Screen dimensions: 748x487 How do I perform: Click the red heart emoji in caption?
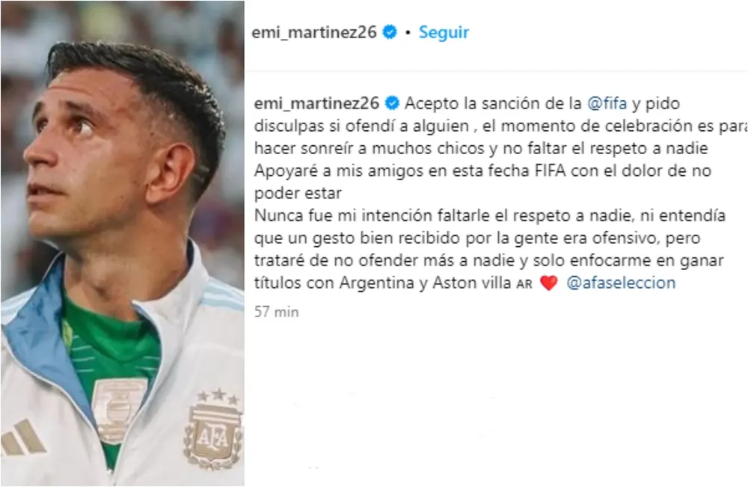pos(548,284)
